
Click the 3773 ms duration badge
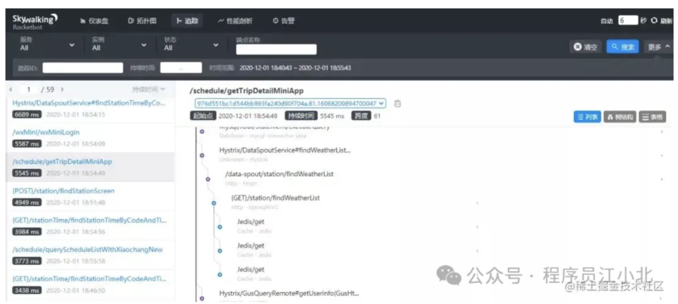pyautogui.click(x=26, y=261)
